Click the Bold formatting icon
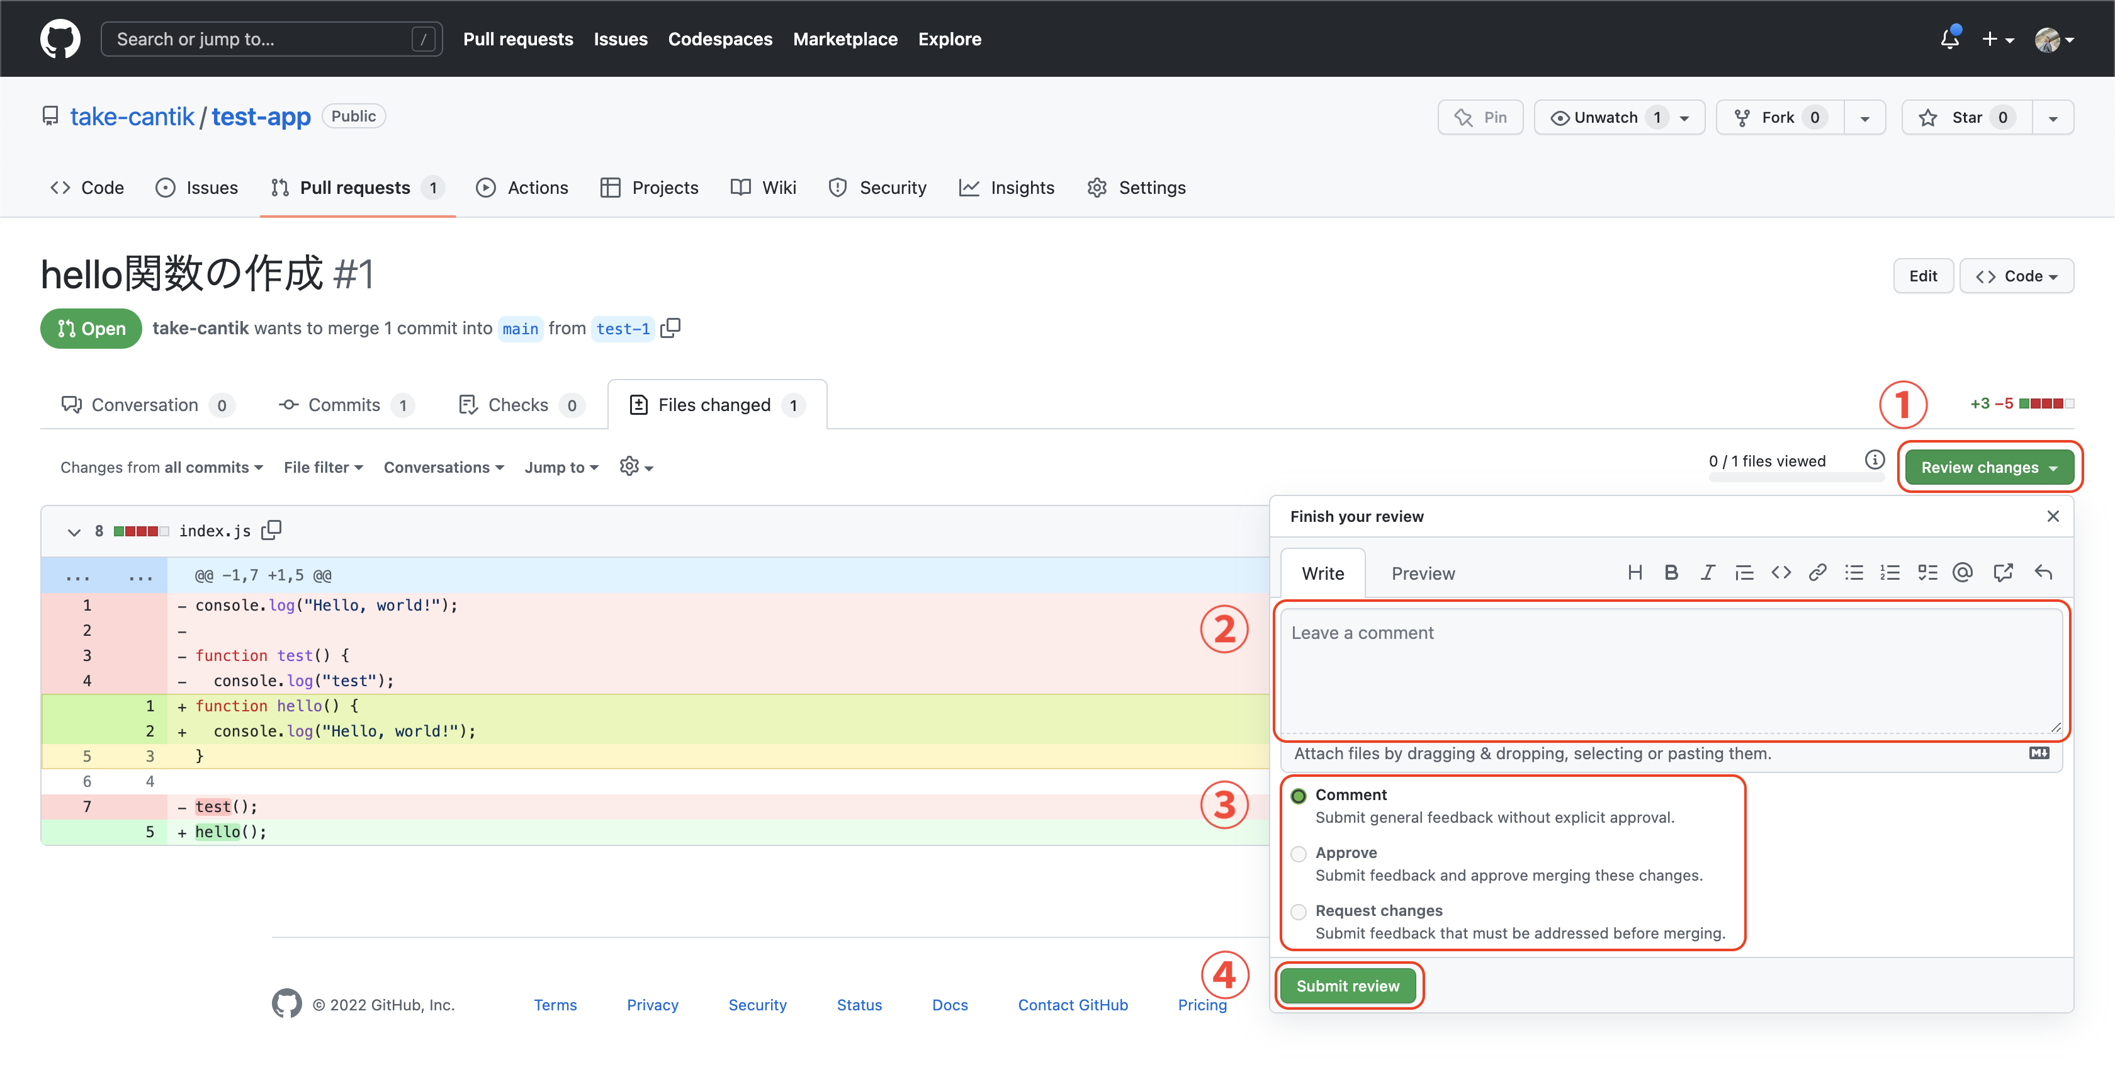2115x1084 pixels. 1671,572
